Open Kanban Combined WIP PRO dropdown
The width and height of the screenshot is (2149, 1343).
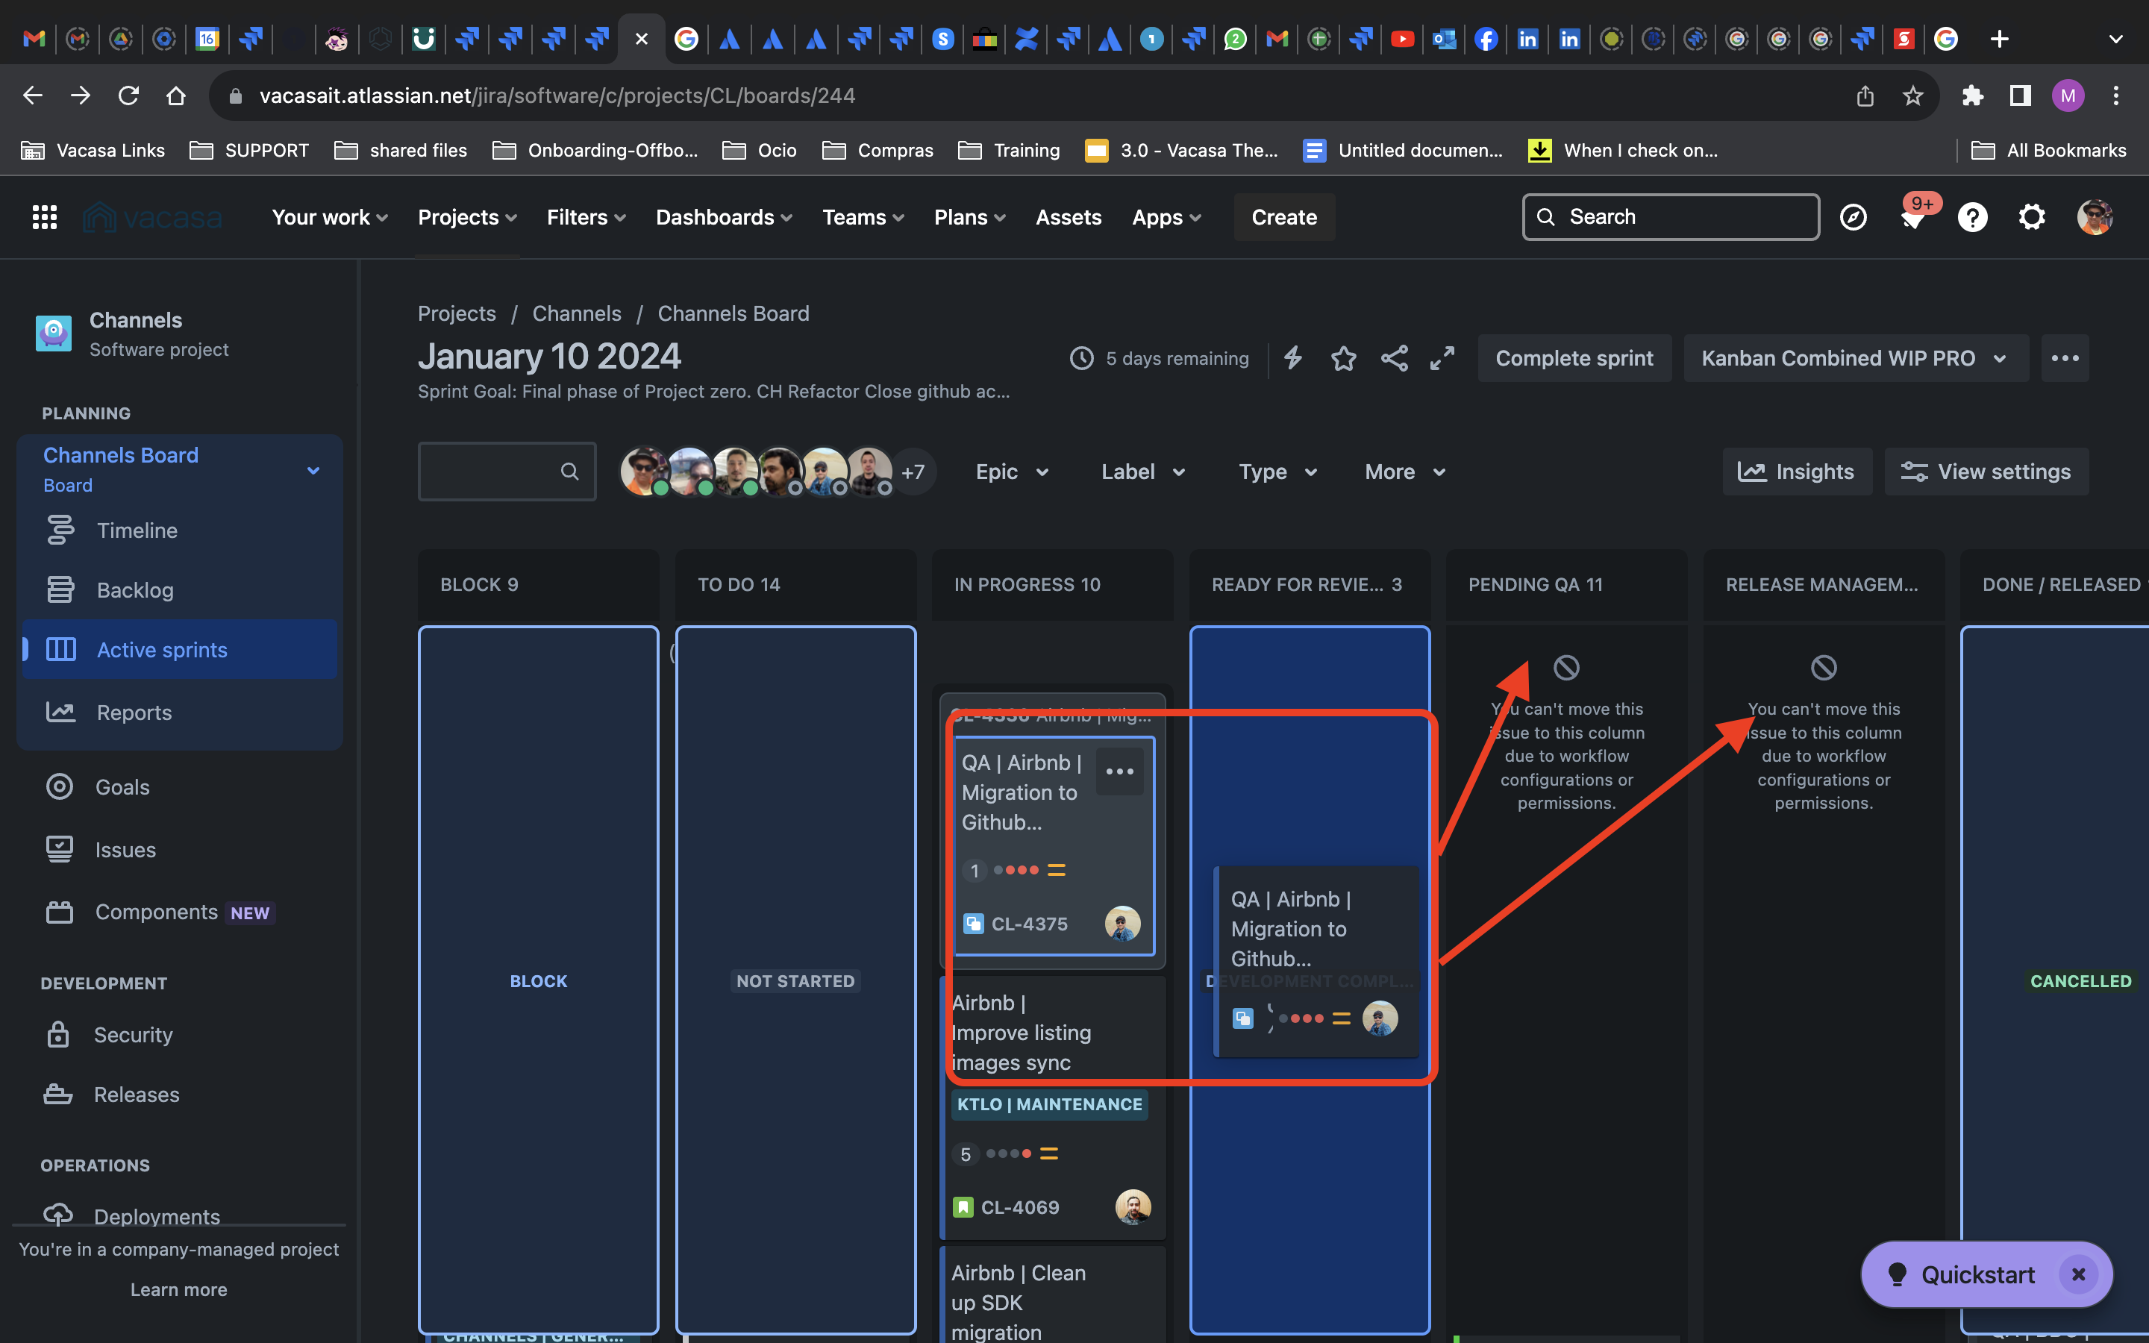(1855, 358)
